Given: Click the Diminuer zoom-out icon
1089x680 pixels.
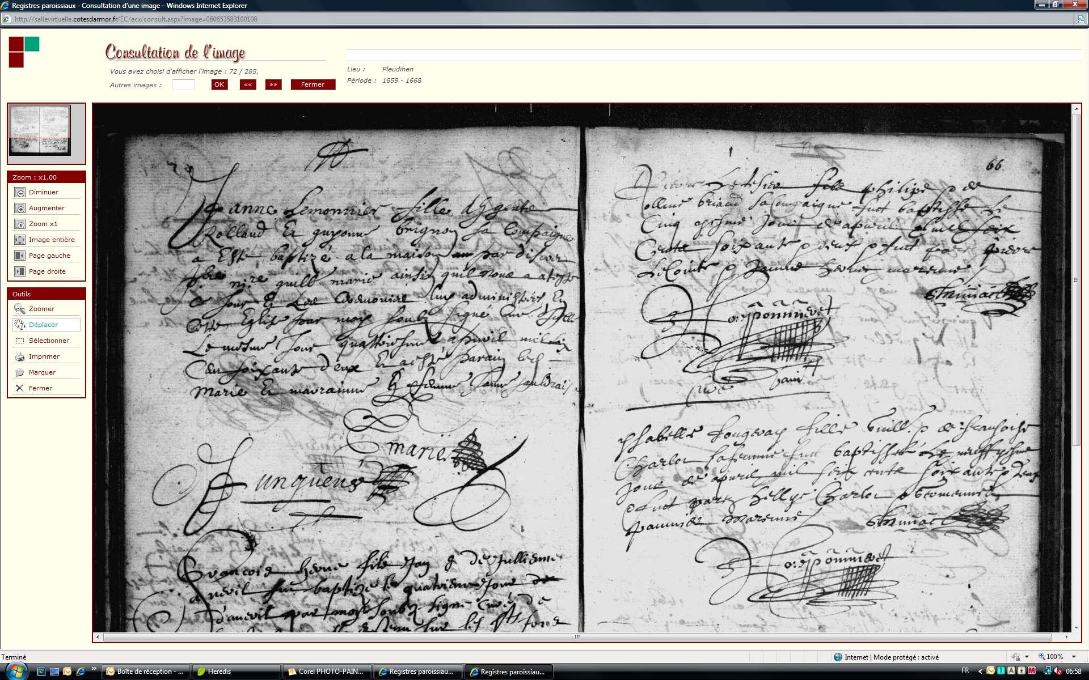Looking at the screenshot, I should pos(20,193).
